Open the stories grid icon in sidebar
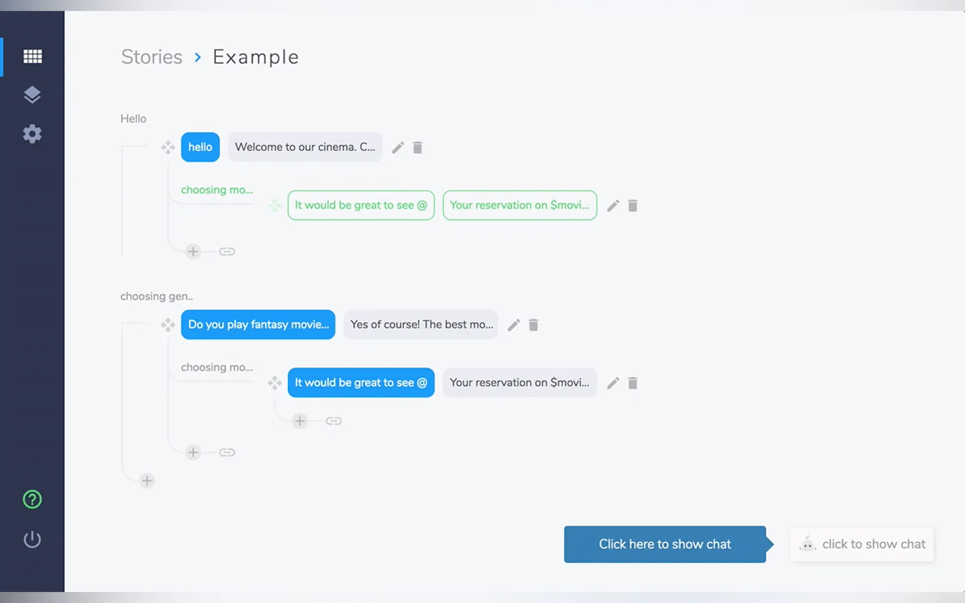Image resolution: width=965 pixels, height=603 pixels. (x=32, y=56)
